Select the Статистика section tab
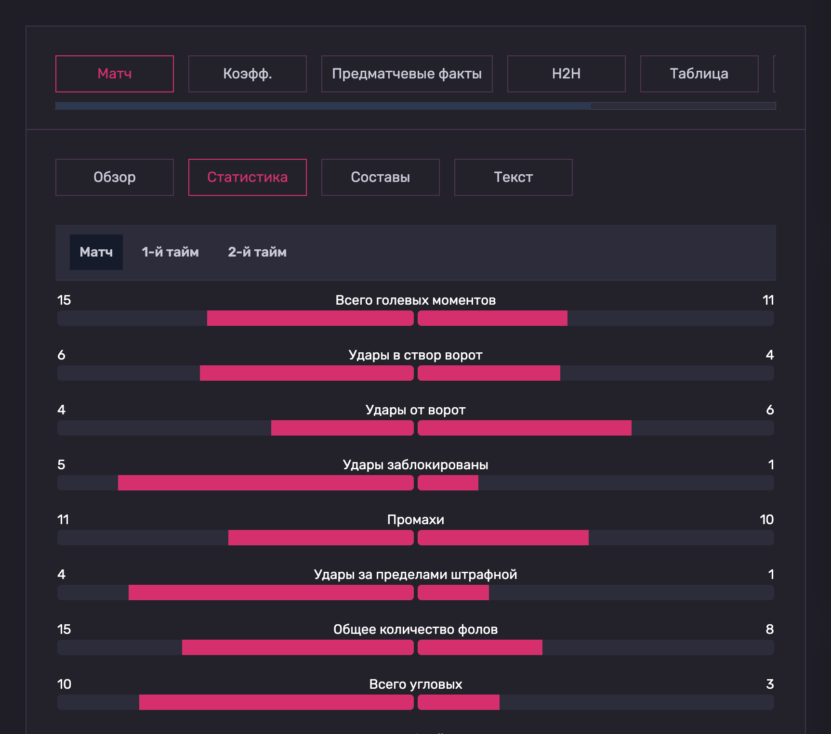 pyautogui.click(x=247, y=177)
